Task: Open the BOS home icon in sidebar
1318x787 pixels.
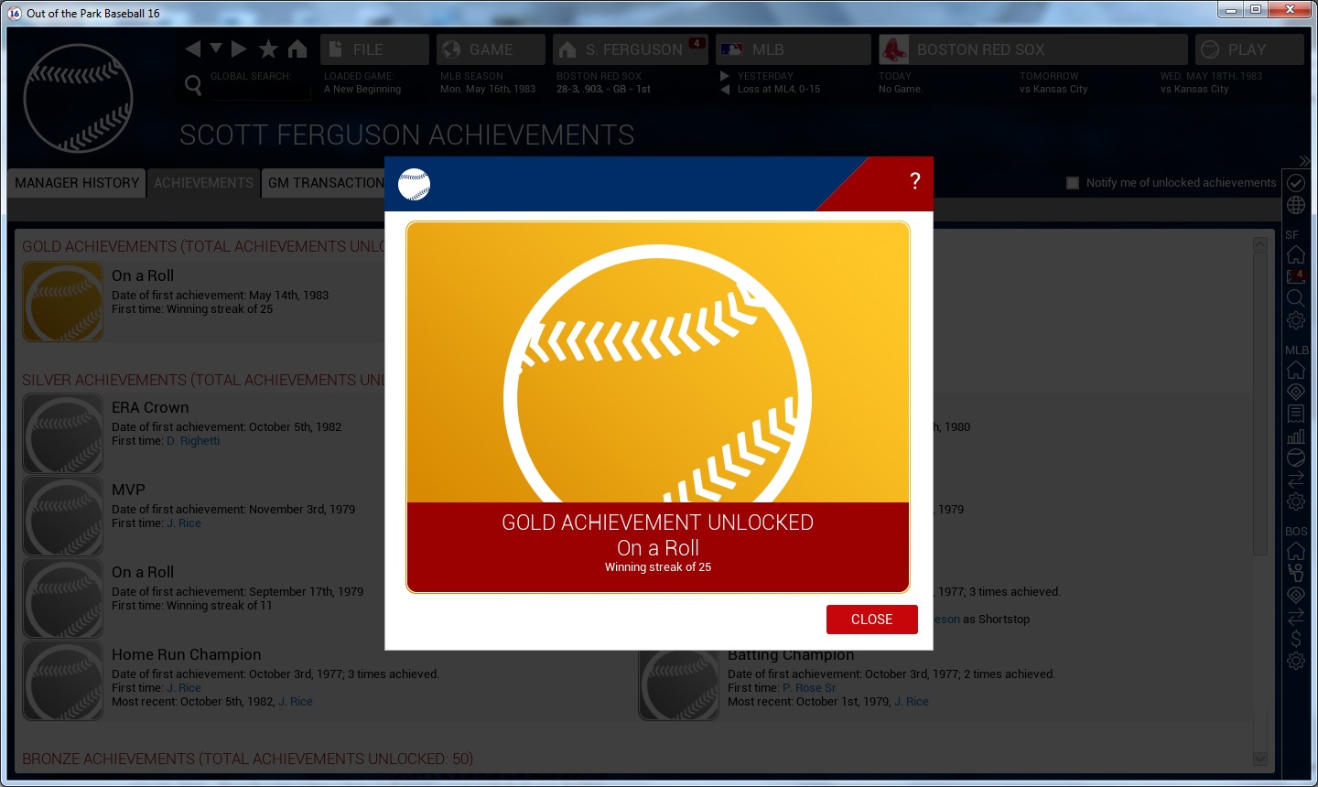Action: point(1296,551)
